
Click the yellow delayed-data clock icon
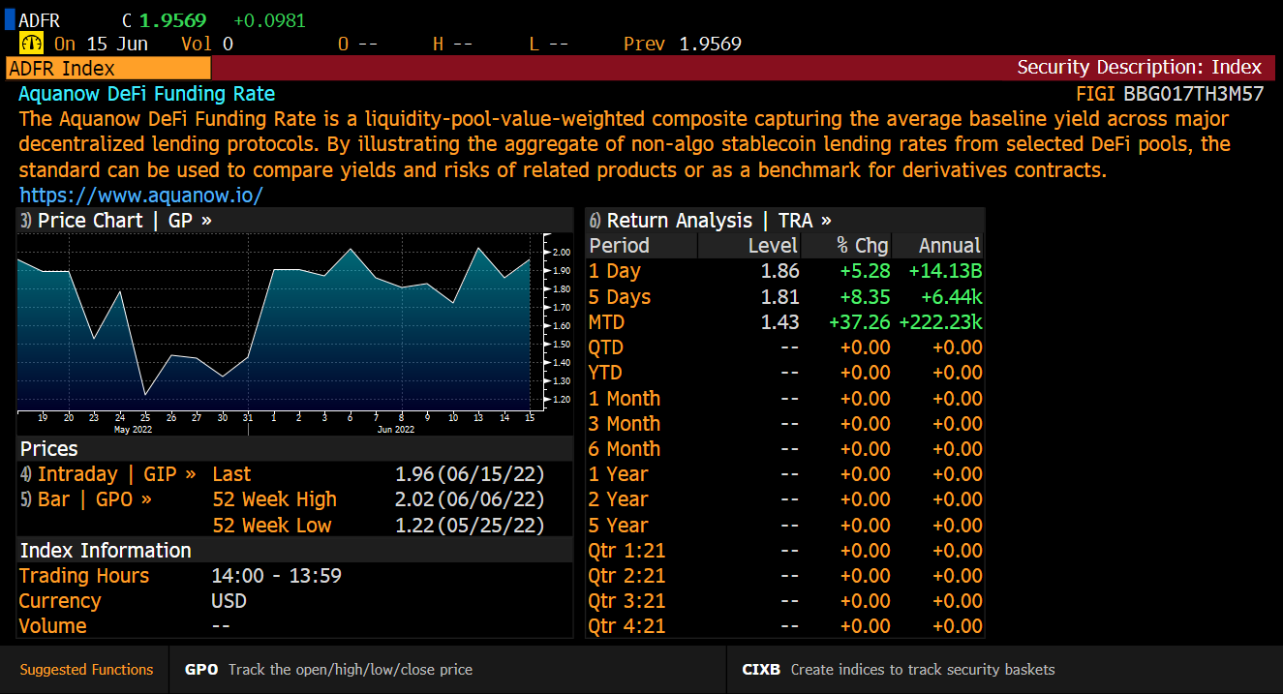coord(31,44)
